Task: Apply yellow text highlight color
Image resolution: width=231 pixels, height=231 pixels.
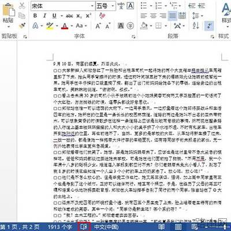Action: tap(50, 26)
